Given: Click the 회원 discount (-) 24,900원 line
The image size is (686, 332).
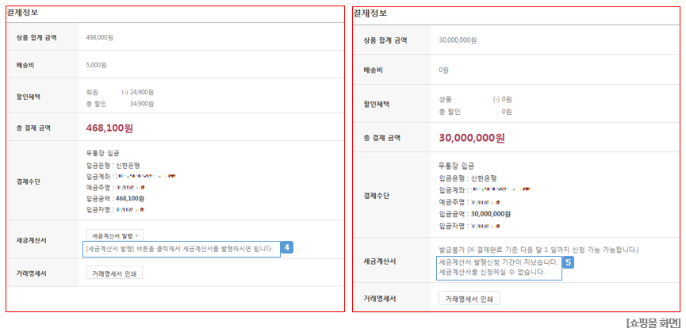Looking at the screenshot, I should pyautogui.click(x=120, y=92).
